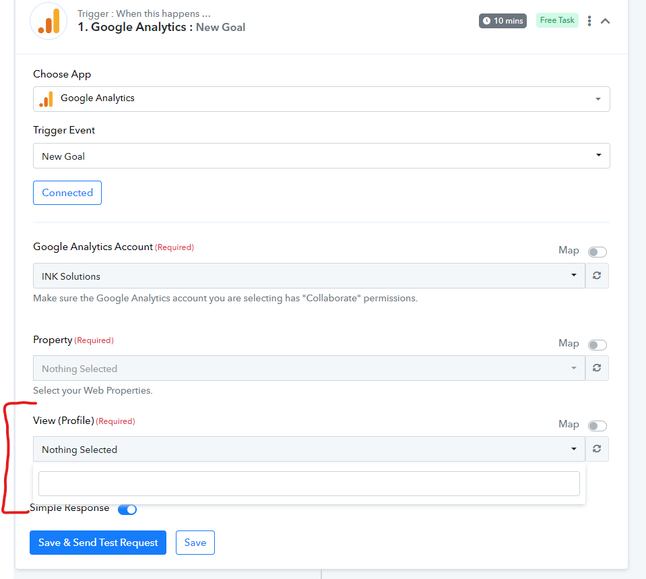Click the Collaborate permissions help text
The height and width of the screenshot is (579, 646).
pyautogui.click(x=226, y=298)
